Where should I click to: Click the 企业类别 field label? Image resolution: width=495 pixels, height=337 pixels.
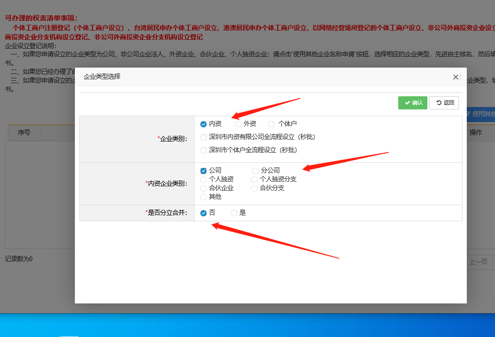[x=173, y=139]
